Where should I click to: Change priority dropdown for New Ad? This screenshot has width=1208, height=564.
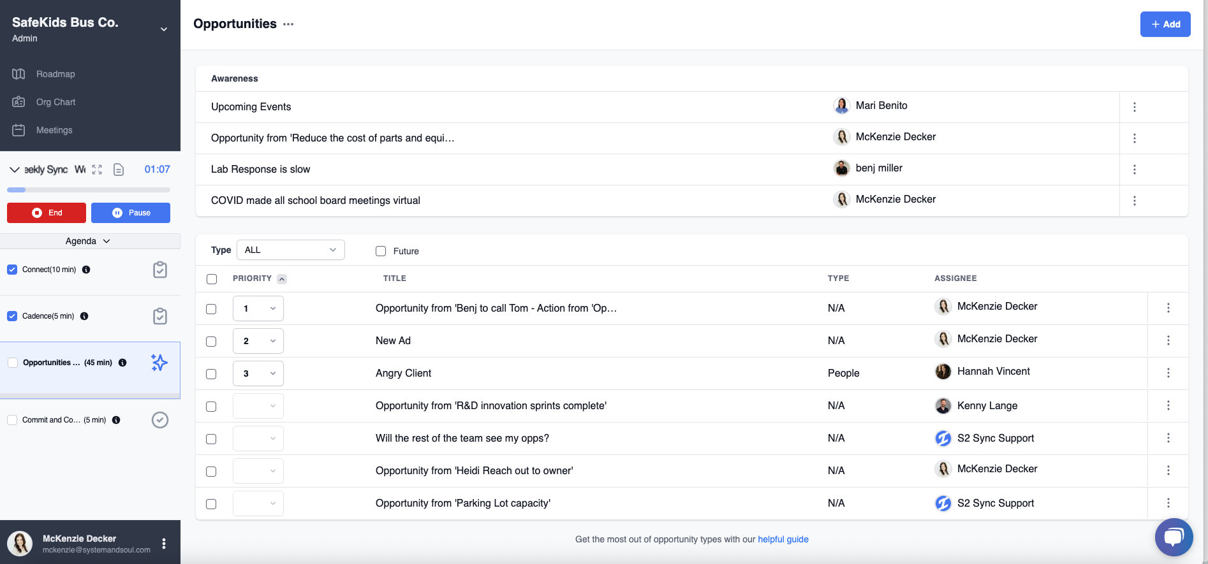tap(258, 341)
